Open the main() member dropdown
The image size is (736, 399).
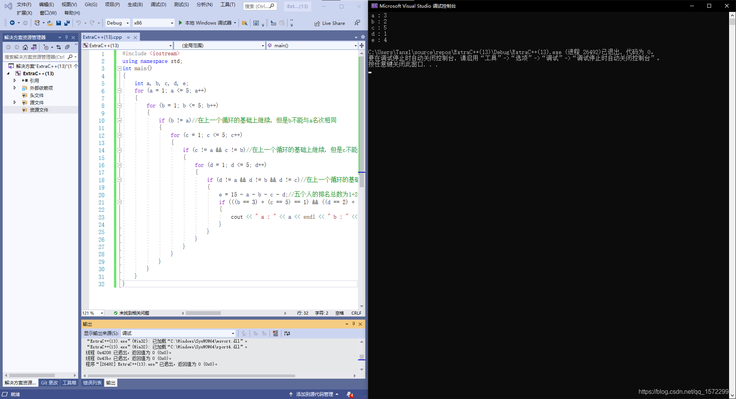[x=312, y=45]
